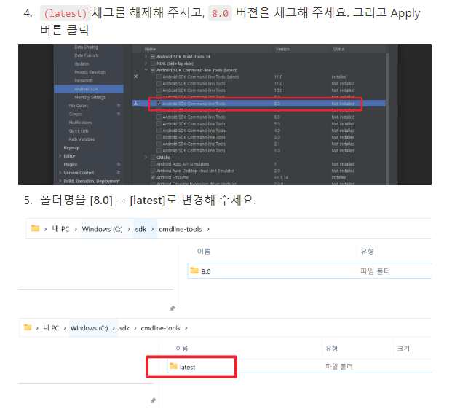Click 크기 column header in lower Explorer

pyautogui.click(x=403, y=348)
